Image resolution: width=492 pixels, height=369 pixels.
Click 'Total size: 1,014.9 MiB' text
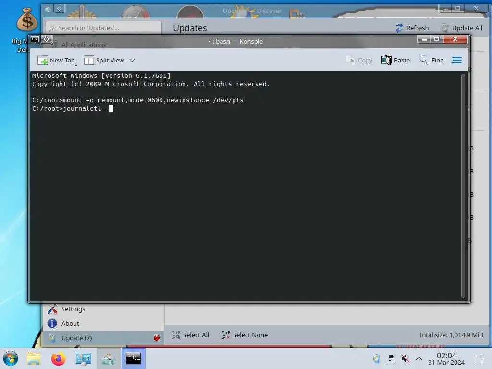[x=451, y=335]
